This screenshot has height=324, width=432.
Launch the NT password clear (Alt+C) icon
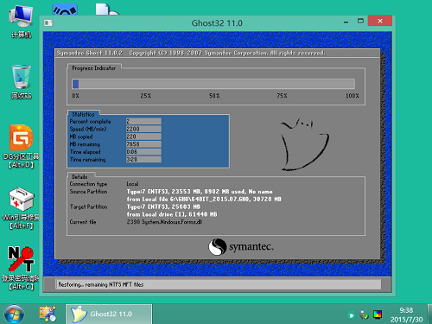tap(21, 268)
